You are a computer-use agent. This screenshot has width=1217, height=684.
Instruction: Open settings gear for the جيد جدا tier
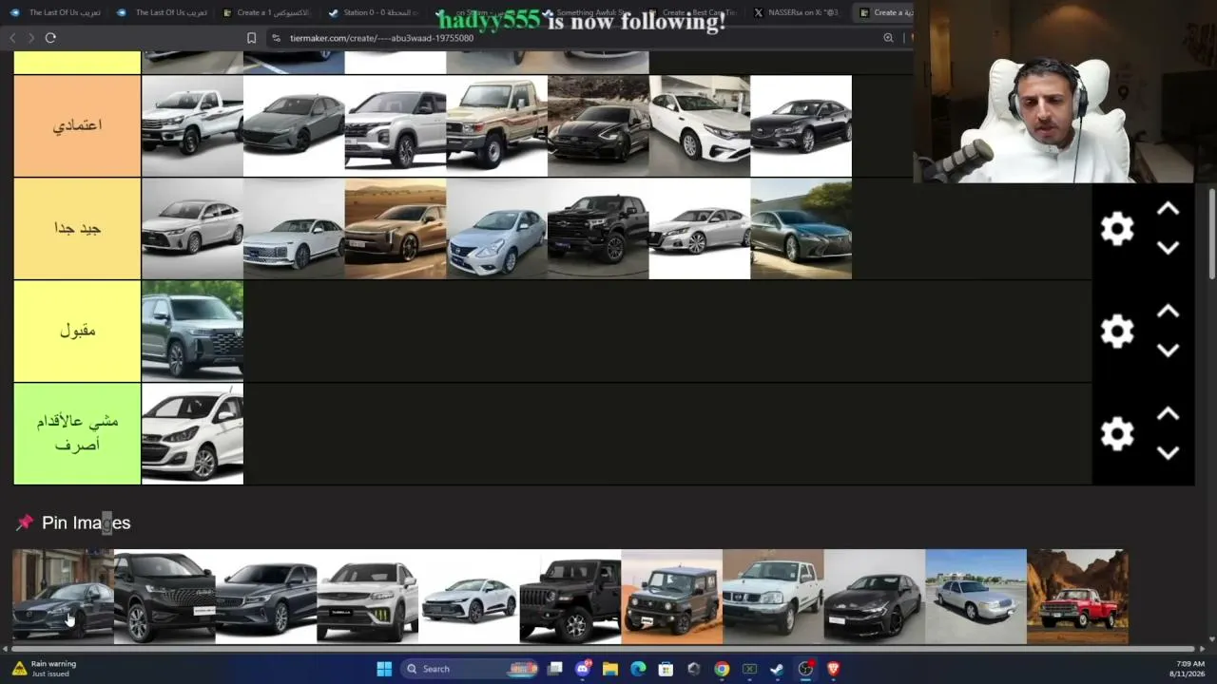pyautogui.click(x=1117, y=229)
